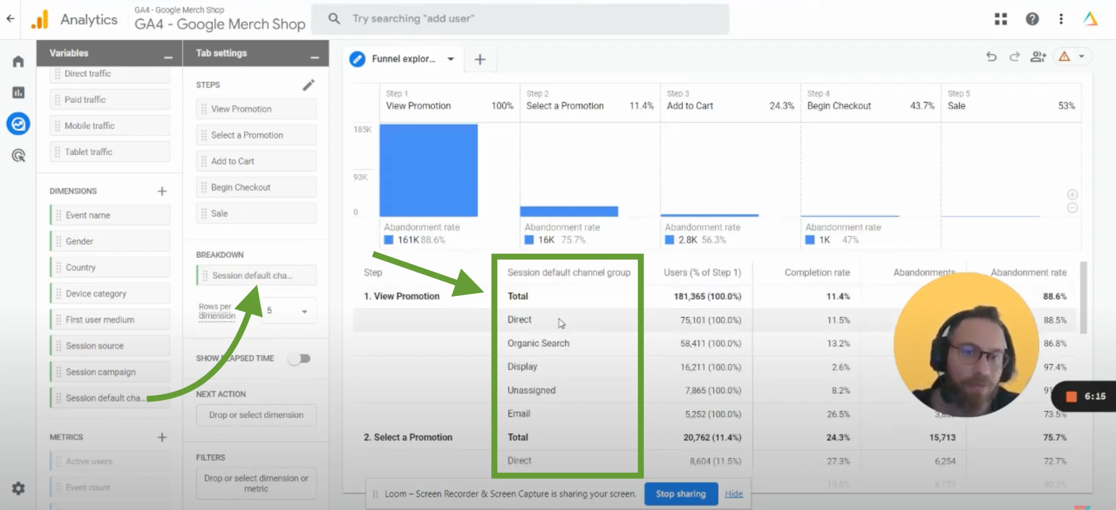Minimize the Tab settings panel
The image size is (1116, 510).
point(315,57)
